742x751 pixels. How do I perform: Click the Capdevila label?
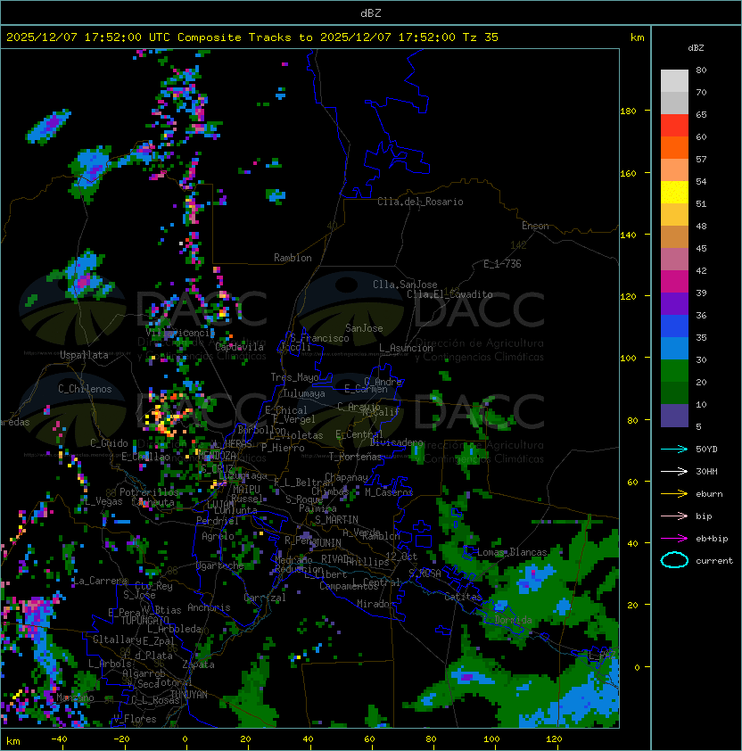(x=239, y=346)
